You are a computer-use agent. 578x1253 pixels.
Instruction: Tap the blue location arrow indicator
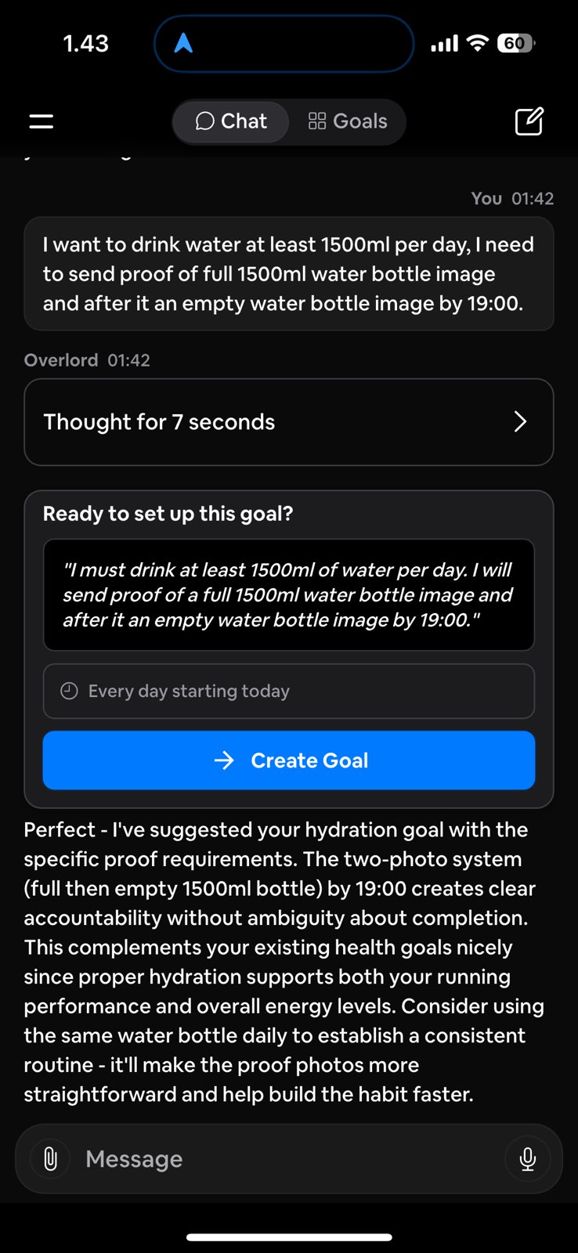[x=183, y=43]
